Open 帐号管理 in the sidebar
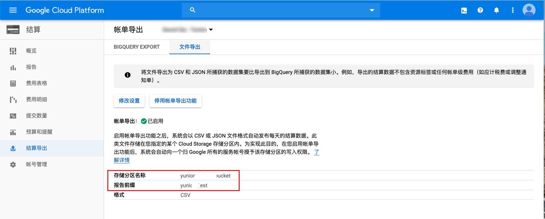 (36, 164)
